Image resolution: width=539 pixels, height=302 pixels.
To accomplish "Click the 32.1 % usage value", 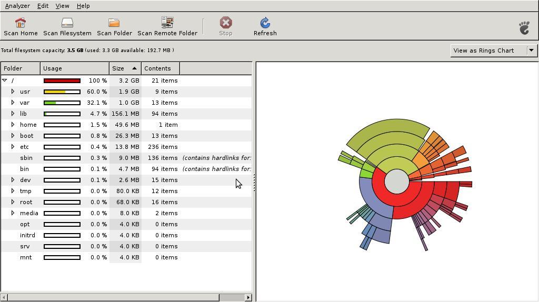I will (97, 103).
